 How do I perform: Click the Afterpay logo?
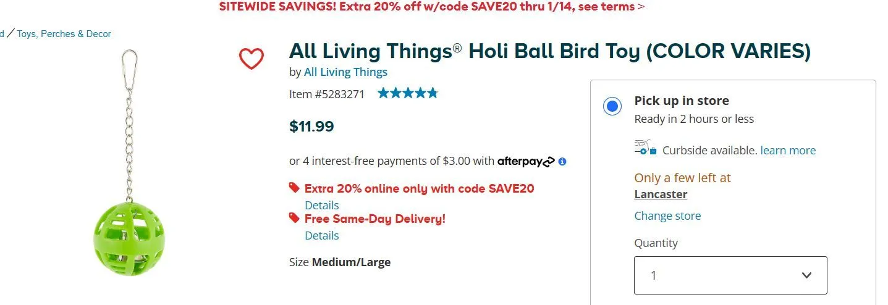click(x=526, y=162)
